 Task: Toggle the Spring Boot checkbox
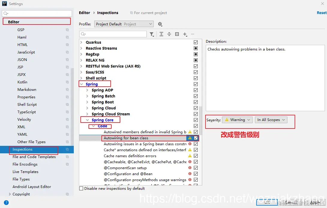196,102
